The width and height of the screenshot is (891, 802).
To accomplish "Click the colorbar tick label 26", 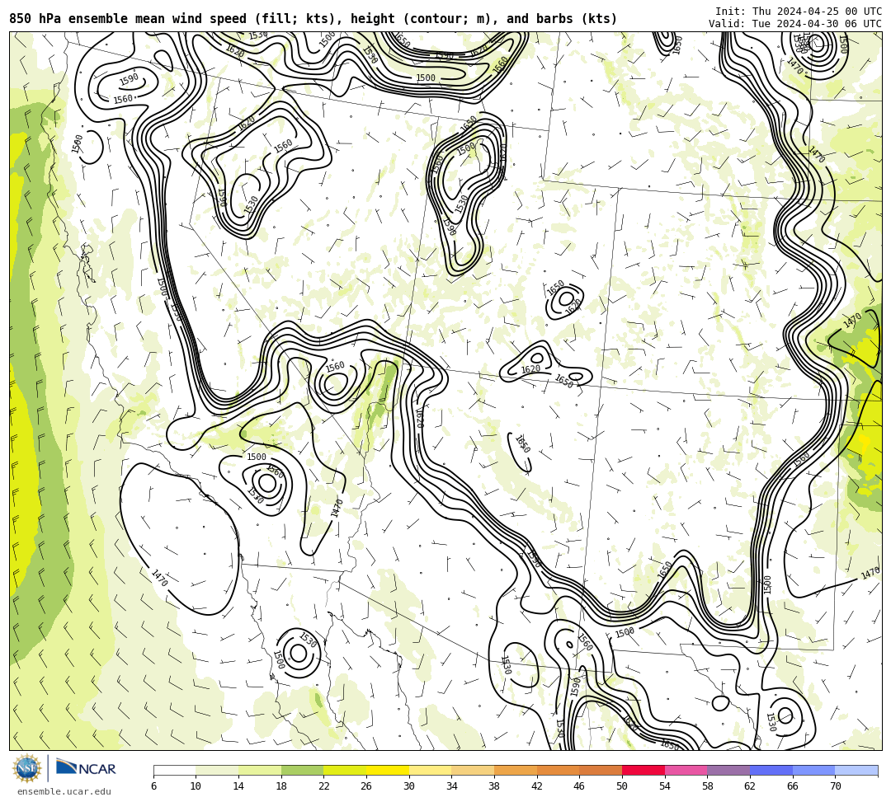I will [x=366, y=786].
